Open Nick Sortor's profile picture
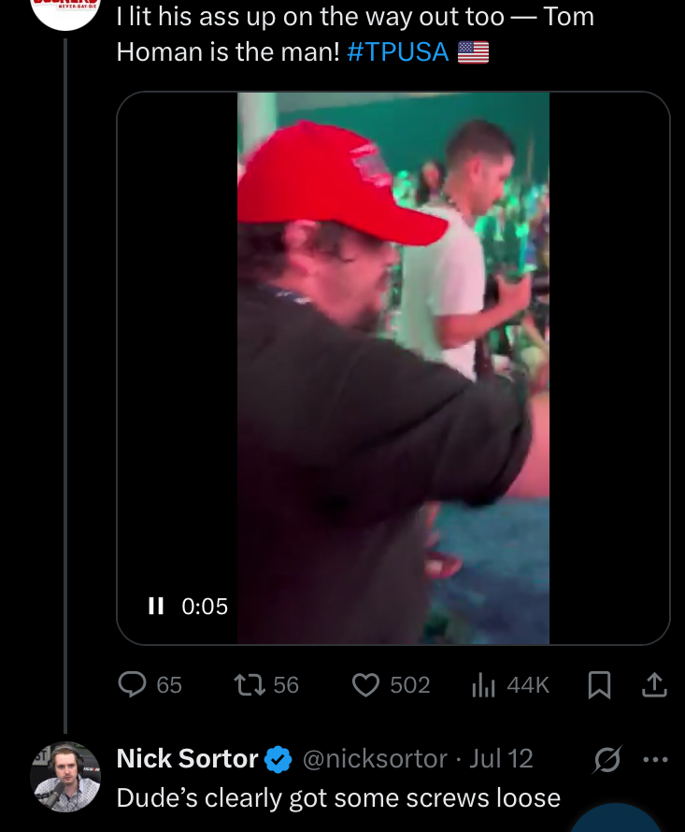This screenshot has width=685, height=832. click(65, 777)
